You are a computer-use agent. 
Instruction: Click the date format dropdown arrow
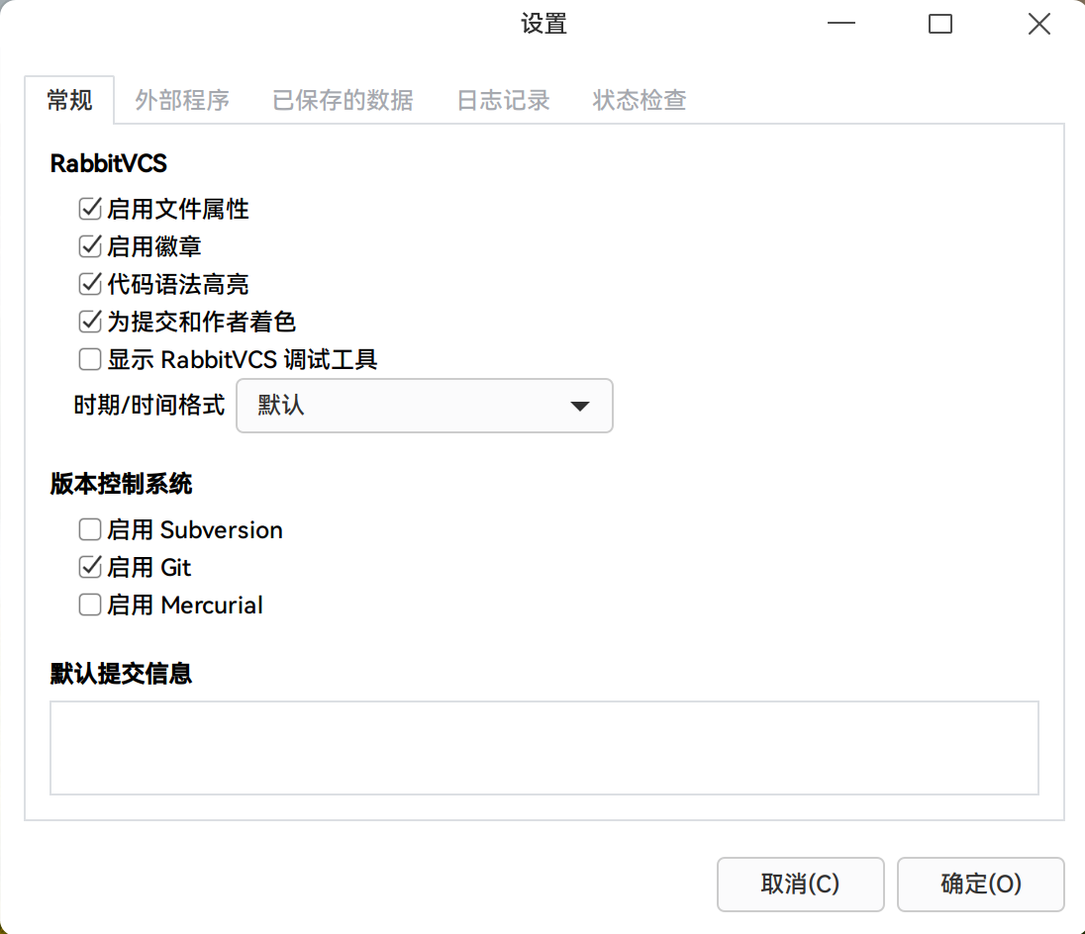click(x=580, y=406)
